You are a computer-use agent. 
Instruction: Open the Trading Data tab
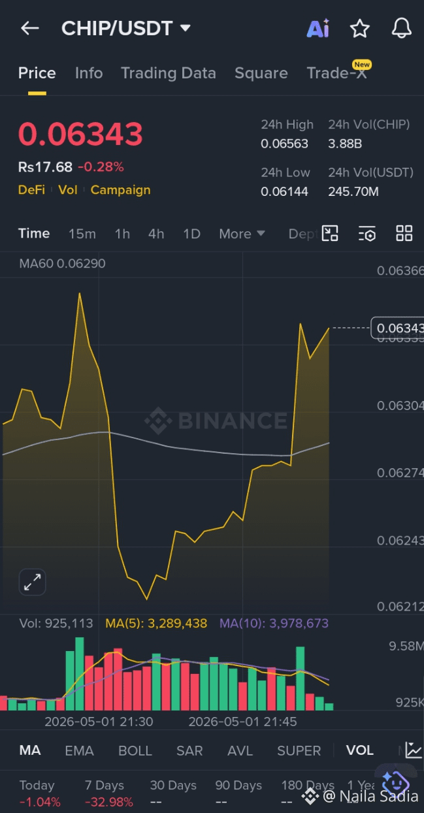pyautogui.click(x=169, y=73)
